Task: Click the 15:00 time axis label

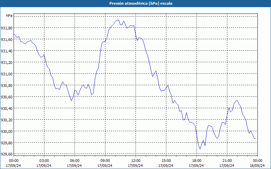Action: coord(166,161)
